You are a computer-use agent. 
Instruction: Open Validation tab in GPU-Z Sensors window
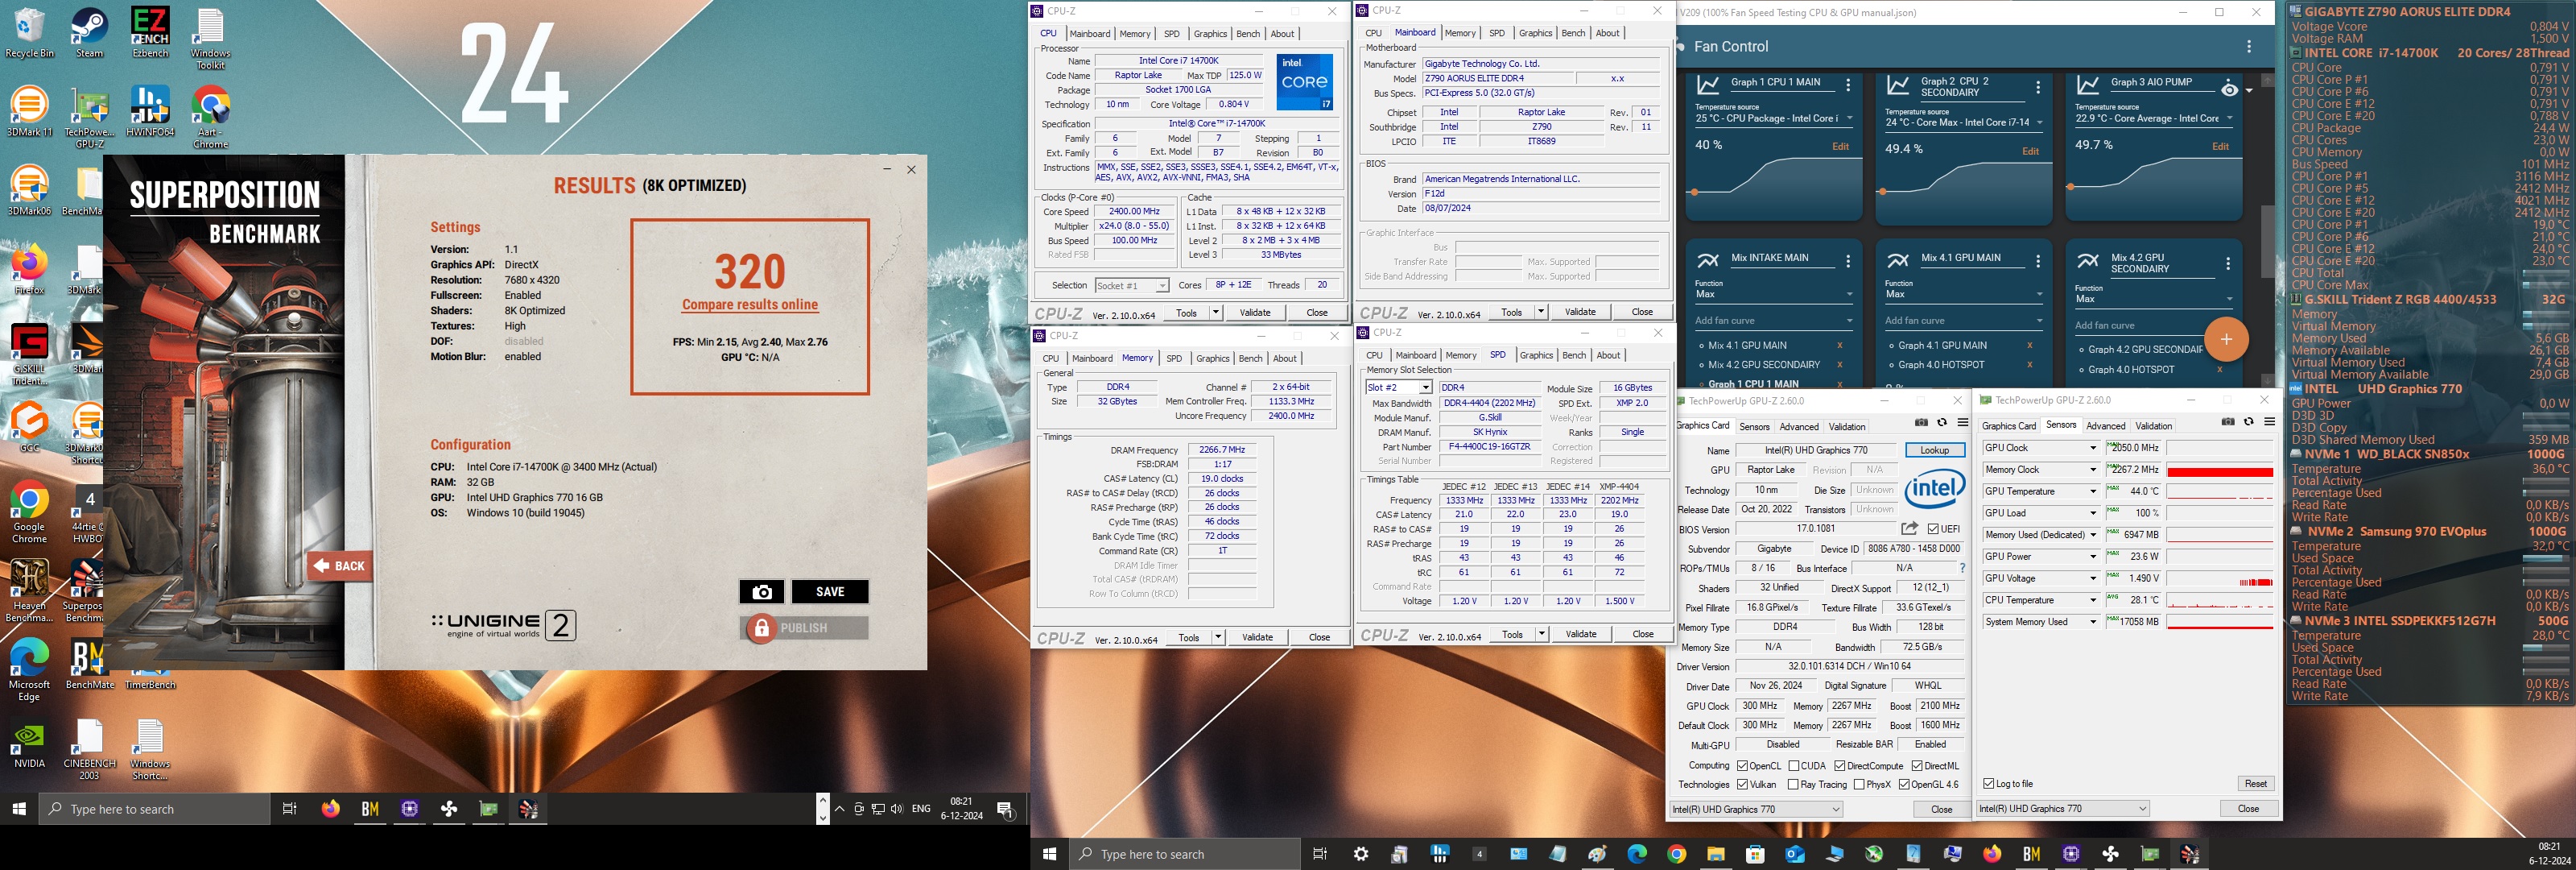[2153, 425]
